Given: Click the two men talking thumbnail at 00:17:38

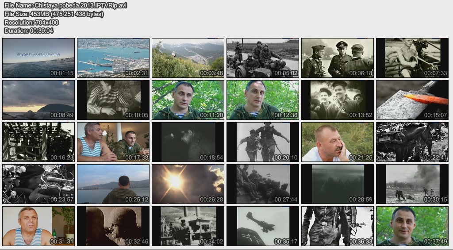Looking at the screenshot, I should (113, 142).
